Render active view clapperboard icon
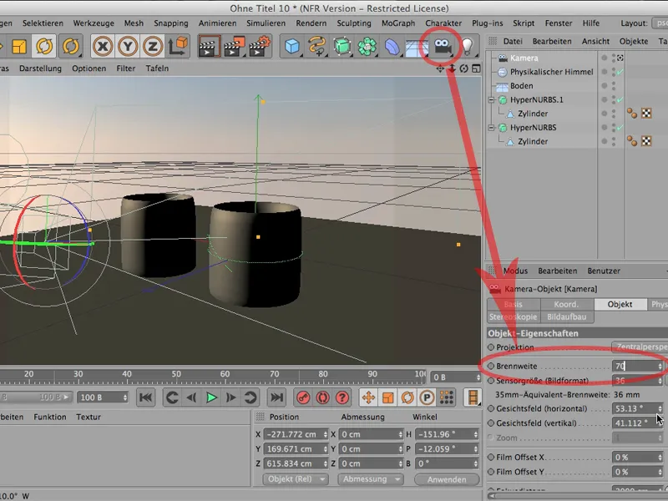The width and height of the screenshot is (668, 501). (210, 46)
